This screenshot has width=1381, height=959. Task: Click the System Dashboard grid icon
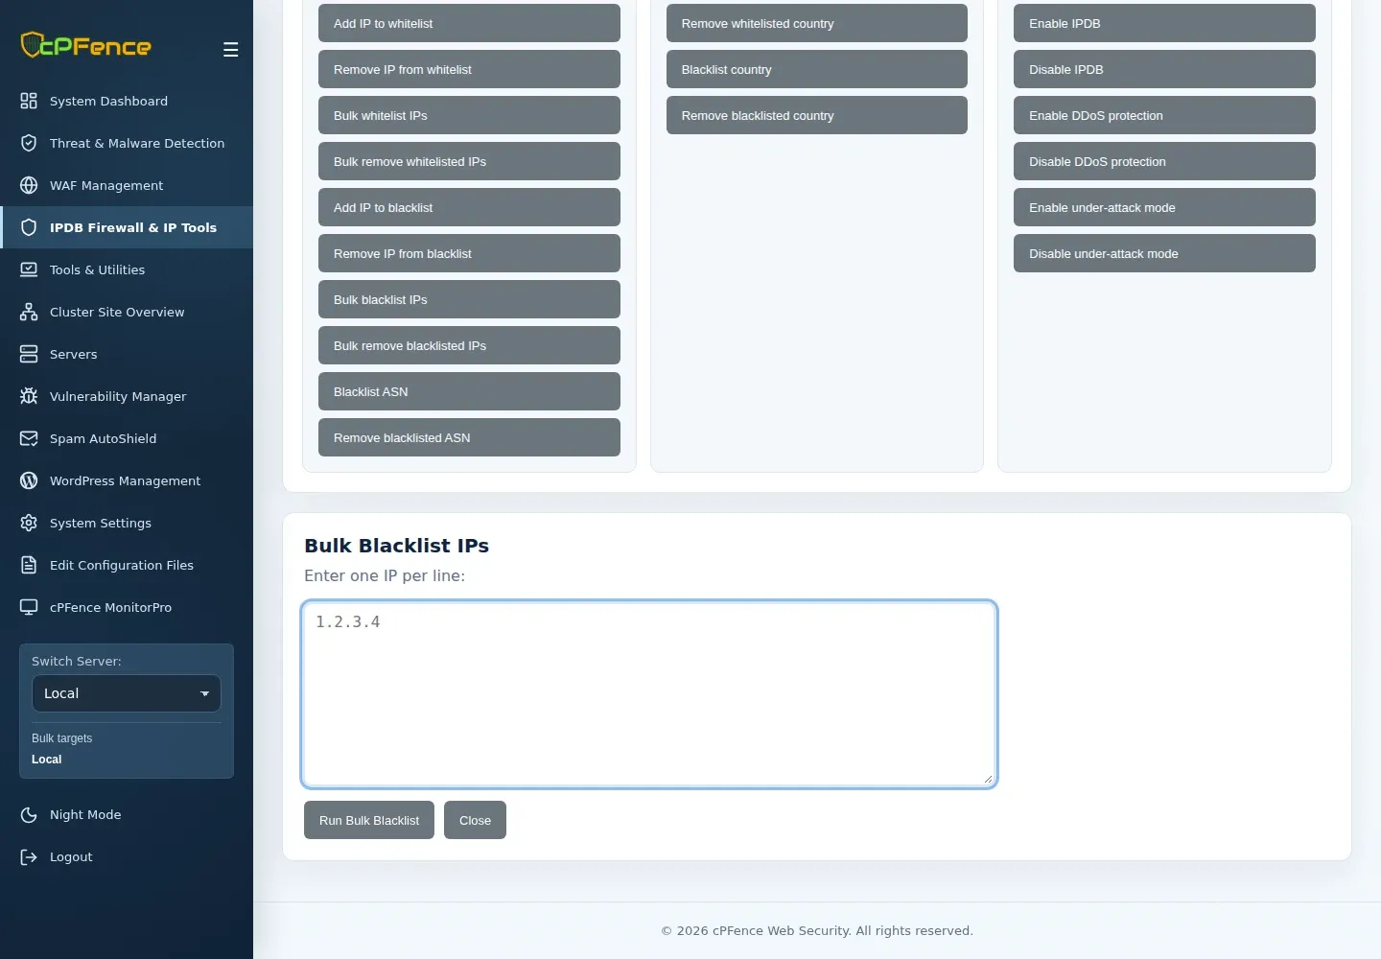point(29,101)
